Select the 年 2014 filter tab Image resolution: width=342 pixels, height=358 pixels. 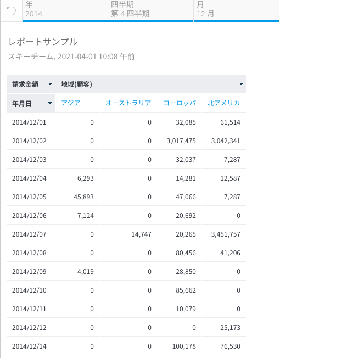65,10
